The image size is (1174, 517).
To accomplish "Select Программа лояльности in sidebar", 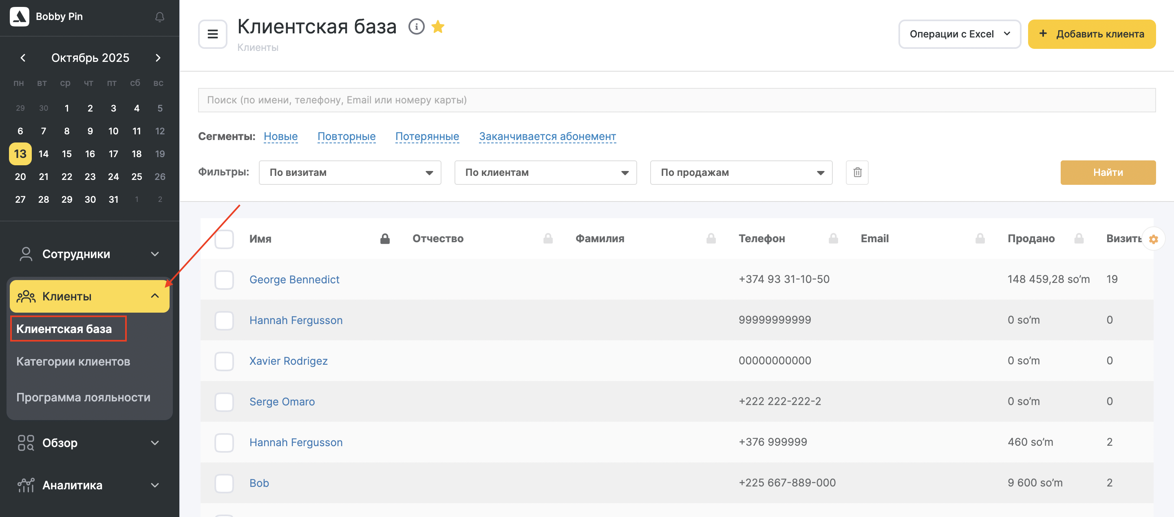I will coord(83,397).
